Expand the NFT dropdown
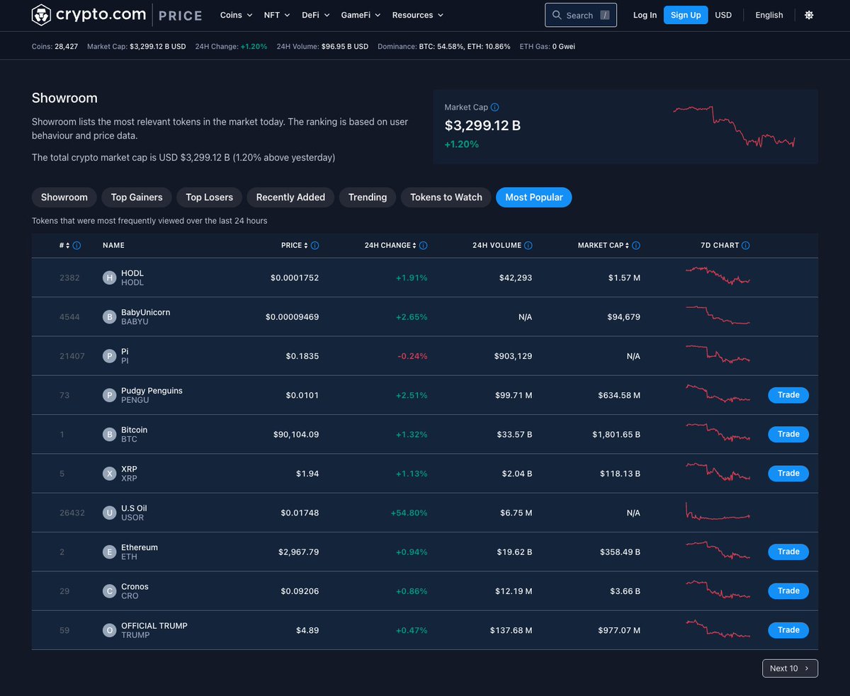The image size is (850, 696). coord(276,15)
